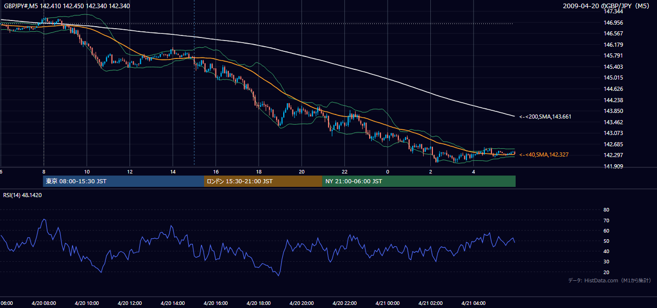Click price axis value 144.626

pos(614,89)
